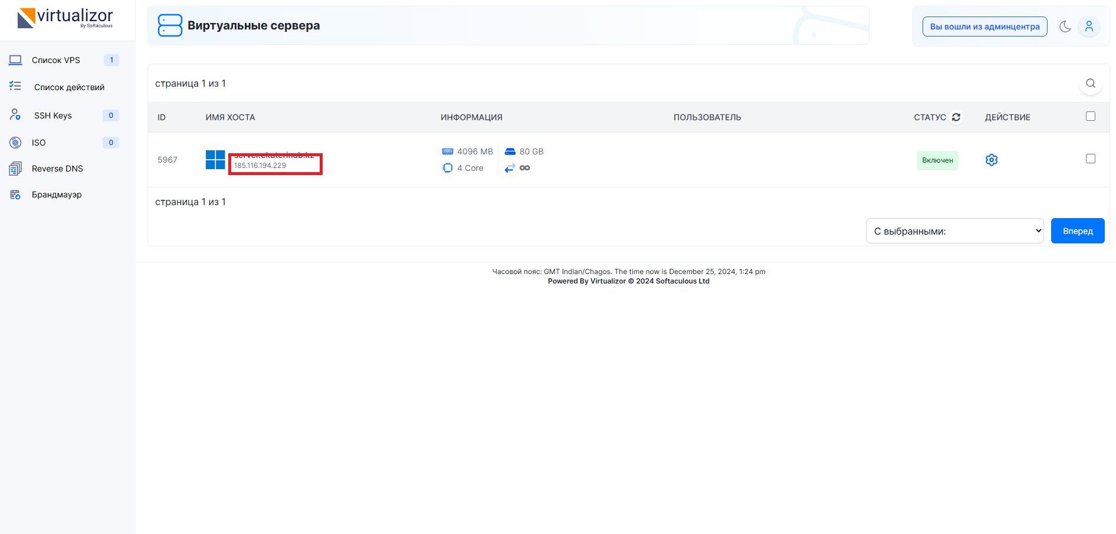Viewport: 1116px width, 534px height.
Task: Check the box for VPS 5967
Action: [x=1090, y=159]
